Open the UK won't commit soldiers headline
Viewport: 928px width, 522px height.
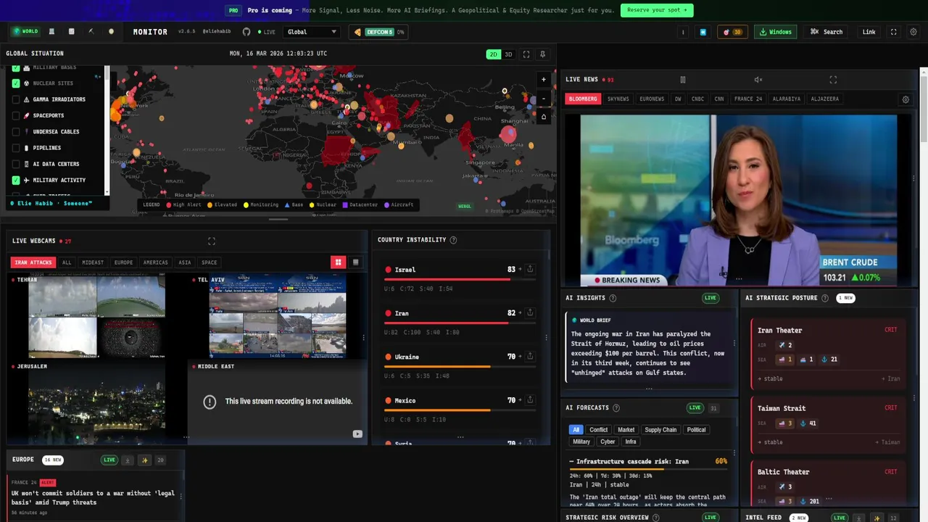point(93,497)
